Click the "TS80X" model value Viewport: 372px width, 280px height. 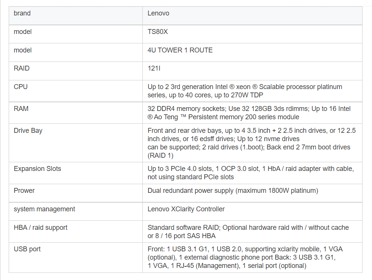click(157, 32)
